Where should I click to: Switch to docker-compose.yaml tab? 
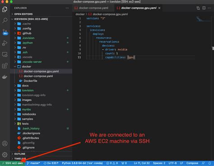pos(93,8)
